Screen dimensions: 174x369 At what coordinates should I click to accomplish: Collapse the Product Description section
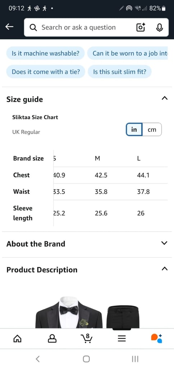click(165, 269)
